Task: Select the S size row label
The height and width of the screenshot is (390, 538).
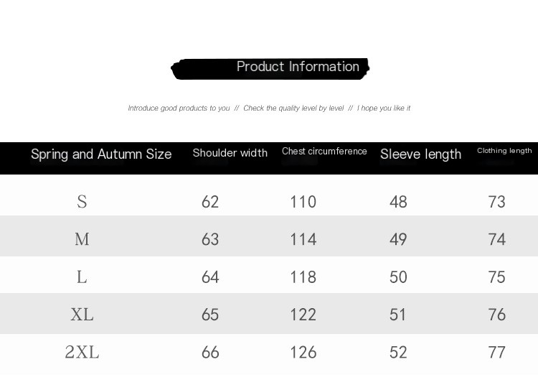Action: click(82, 202)
